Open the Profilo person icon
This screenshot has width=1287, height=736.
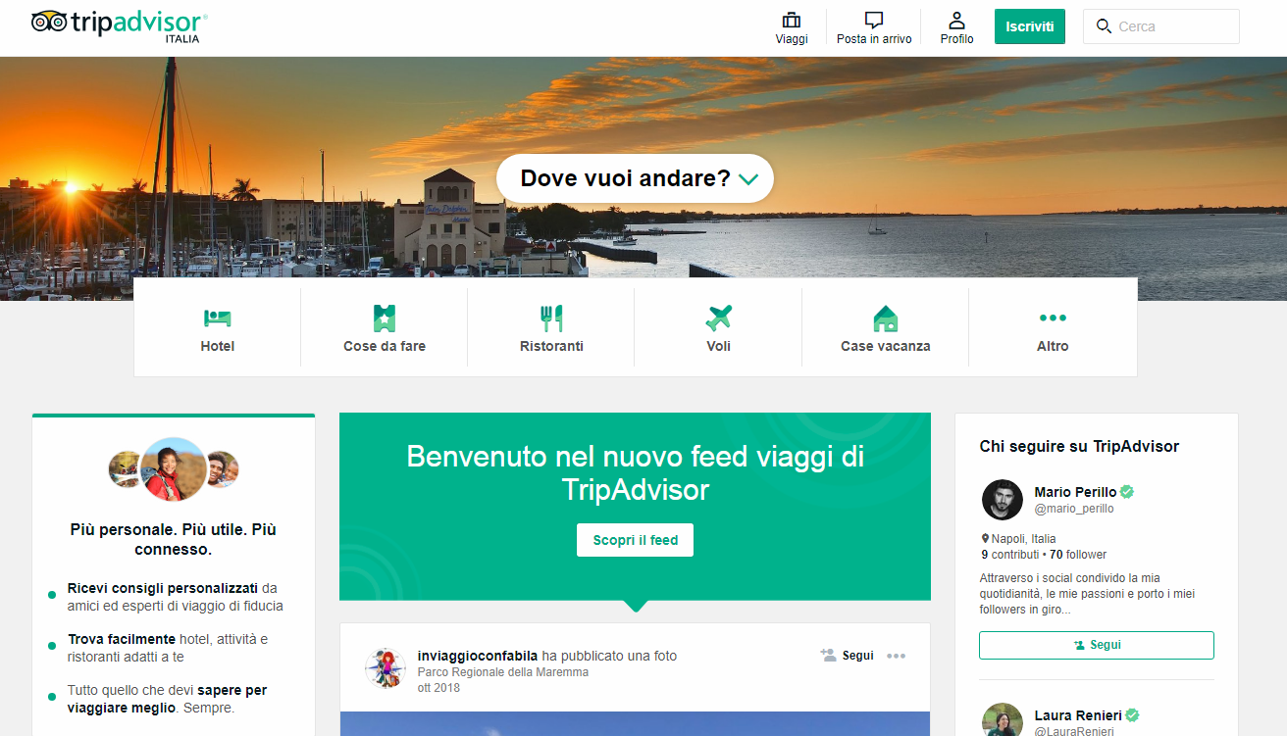(956, 21)
